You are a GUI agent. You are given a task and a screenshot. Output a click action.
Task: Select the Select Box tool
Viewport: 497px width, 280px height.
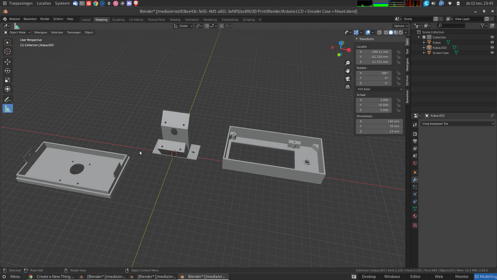7,42
